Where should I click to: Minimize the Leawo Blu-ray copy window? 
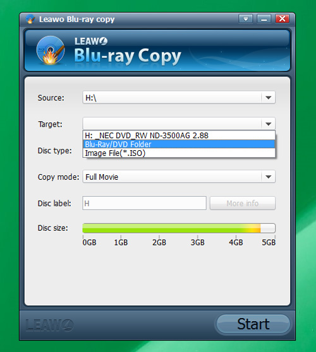coord(264,19)
